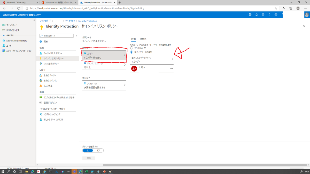Close the policy blade with X

coord(304,26)
